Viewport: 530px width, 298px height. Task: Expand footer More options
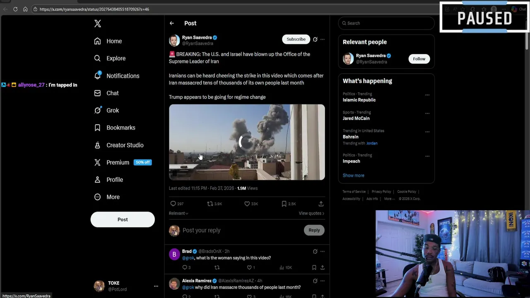389,199
